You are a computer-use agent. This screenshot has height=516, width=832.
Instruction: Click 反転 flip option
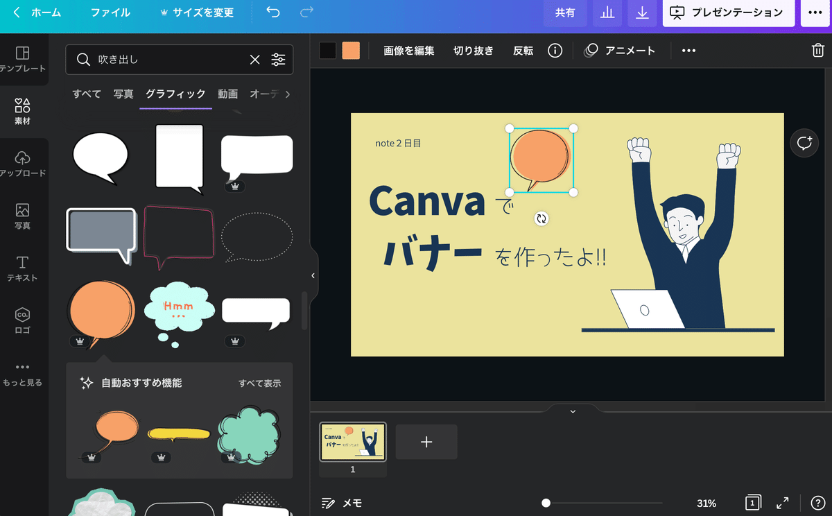523,51
